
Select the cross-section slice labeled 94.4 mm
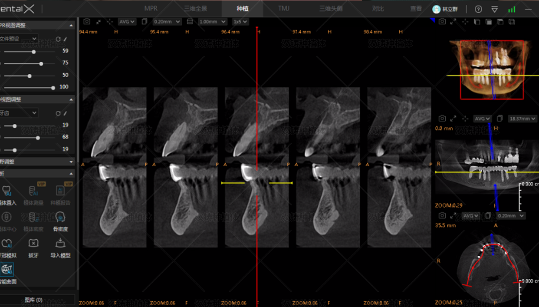pyautogui.click(x=115, y=167)
